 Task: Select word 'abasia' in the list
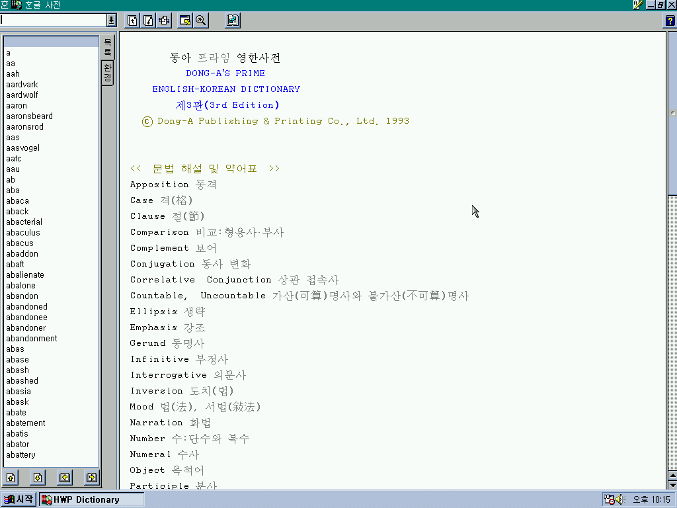tap(19, 392)
